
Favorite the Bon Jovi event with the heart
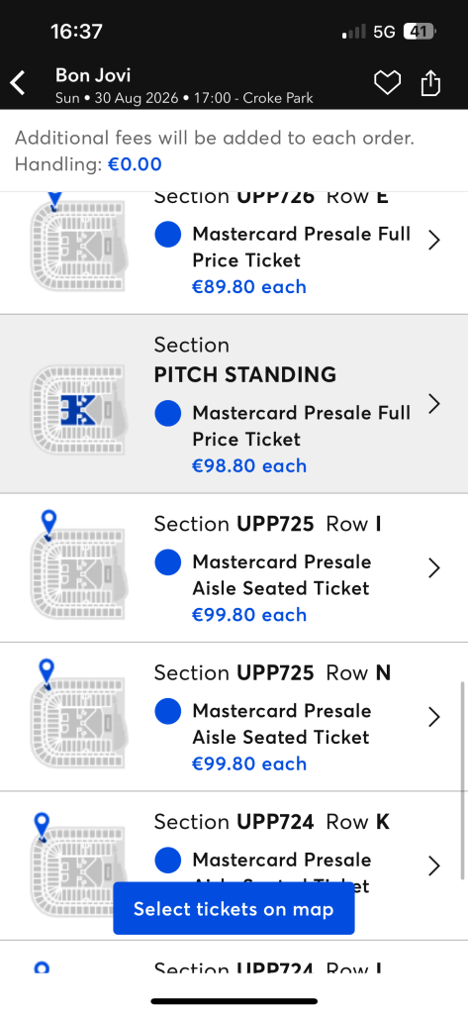click(x=387, y=83)
